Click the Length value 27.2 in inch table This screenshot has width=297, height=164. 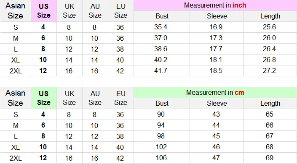pyautogui.click(x=269, y=71)
